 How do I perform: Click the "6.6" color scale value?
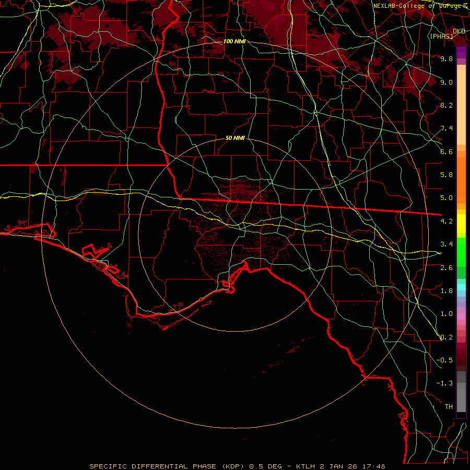point(446,151)
